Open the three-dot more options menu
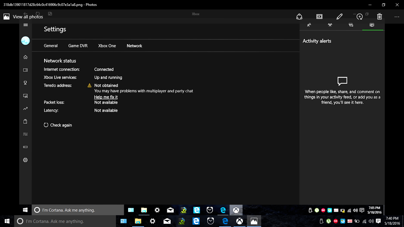The image size is (404, 227). (x=397, y=17)
